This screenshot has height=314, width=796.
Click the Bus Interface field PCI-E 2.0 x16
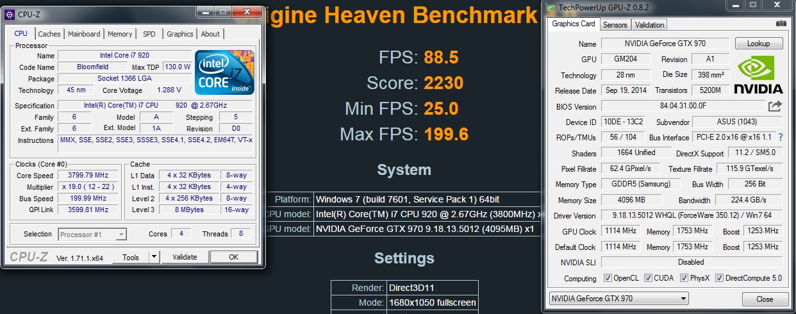pos(733,138)
